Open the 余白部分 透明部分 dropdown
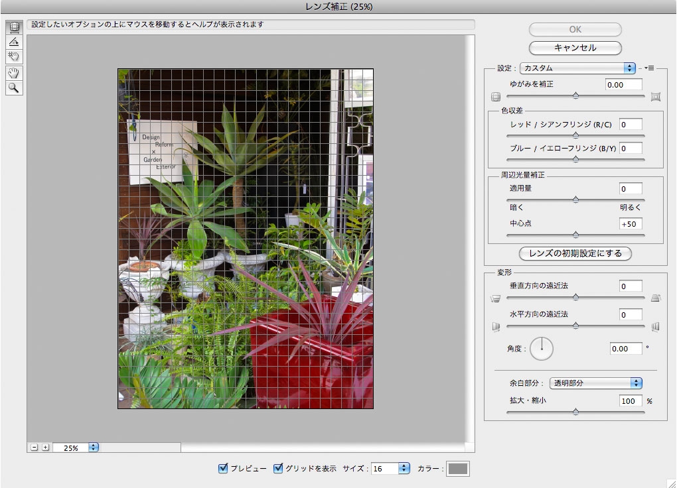Viewport: 677px width, 488px height. coord(596,383)
